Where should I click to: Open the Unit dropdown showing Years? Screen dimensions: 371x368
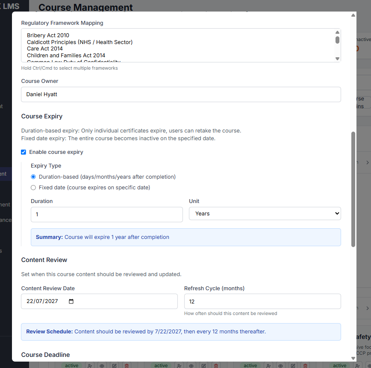pyautogui.click(x=265, y=213)
